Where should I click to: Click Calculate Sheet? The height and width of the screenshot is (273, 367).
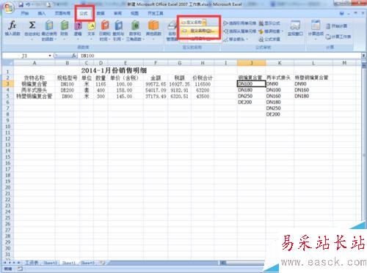(338, 37)
